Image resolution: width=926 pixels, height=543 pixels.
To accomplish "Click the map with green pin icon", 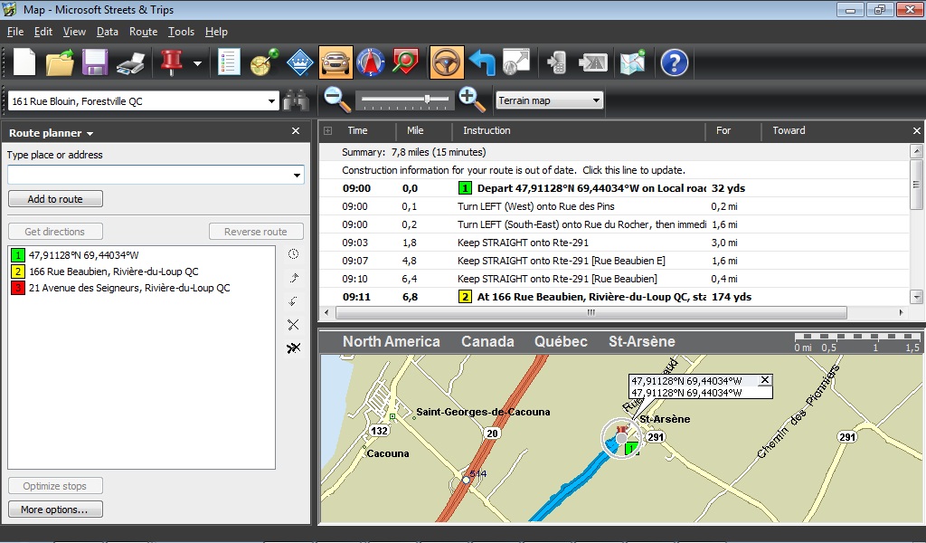I will [632, 62].
